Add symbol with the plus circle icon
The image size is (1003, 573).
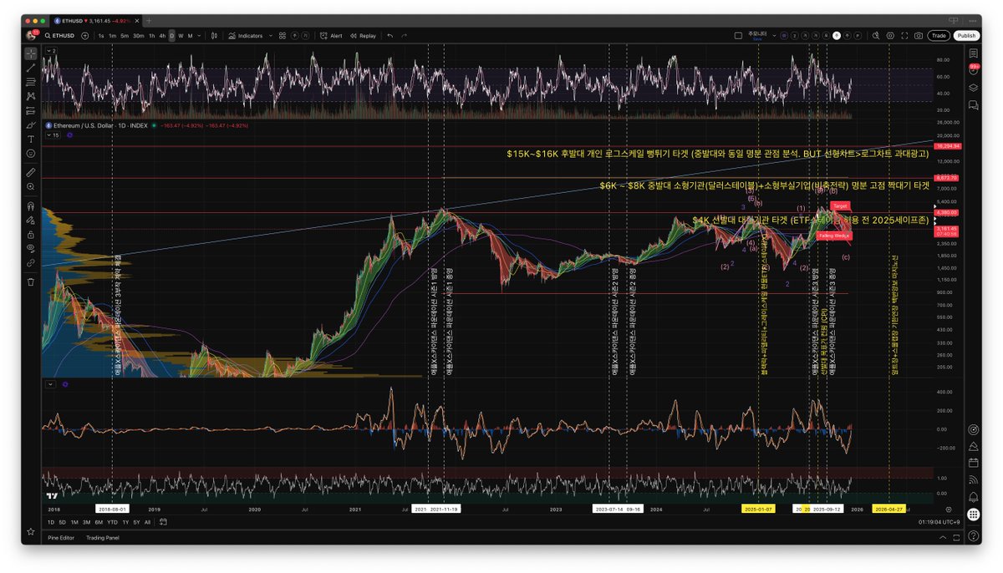[85, 36]
